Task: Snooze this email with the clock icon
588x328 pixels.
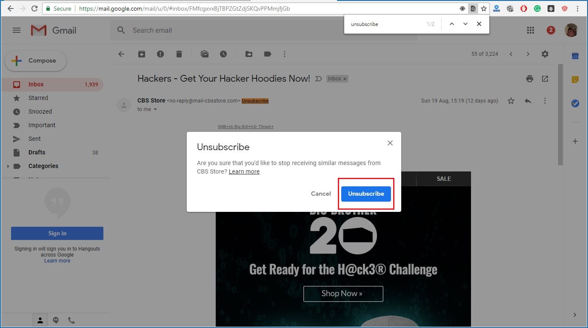Action: [223, 54]
